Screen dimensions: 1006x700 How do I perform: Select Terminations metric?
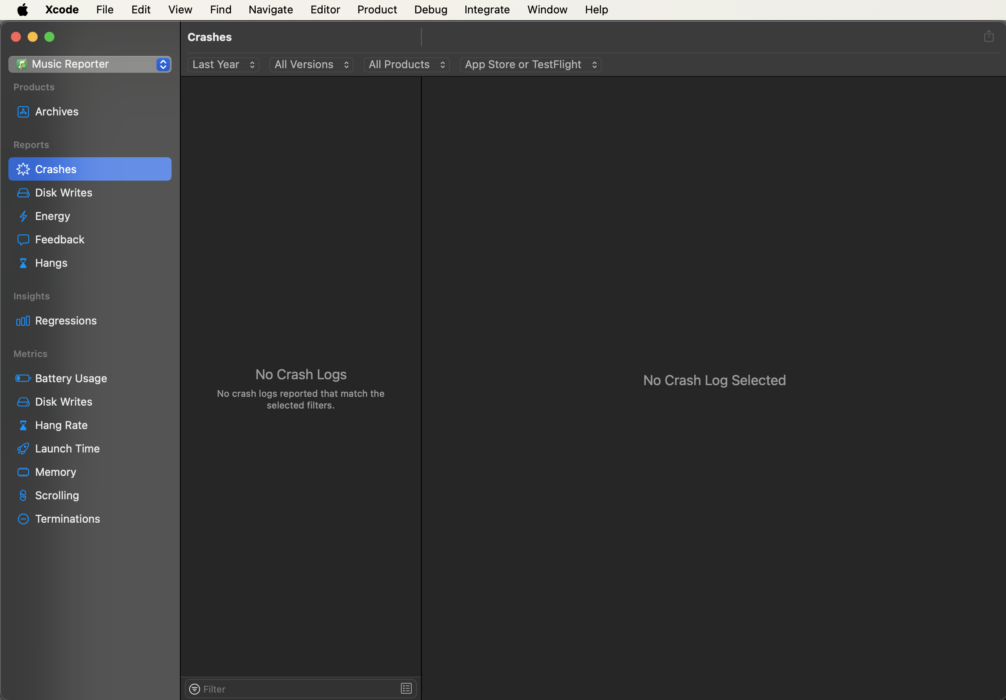coord(90,519)
